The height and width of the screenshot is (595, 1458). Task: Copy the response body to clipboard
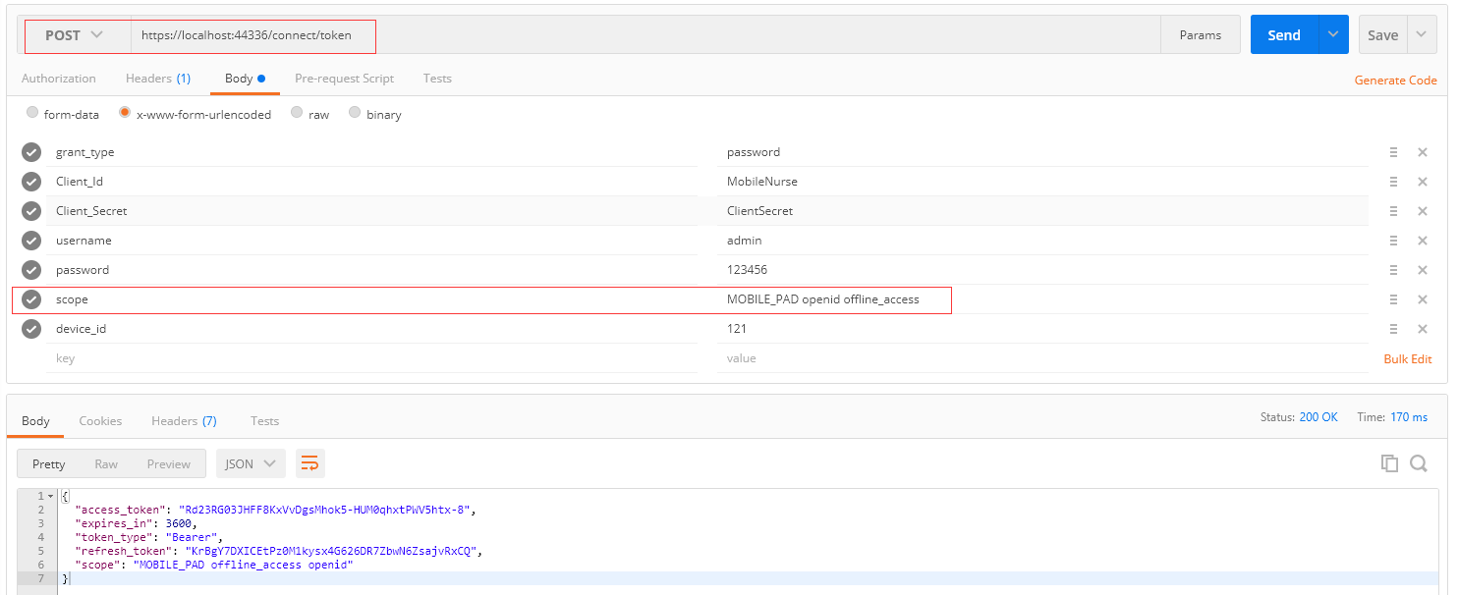(1389, 462)
